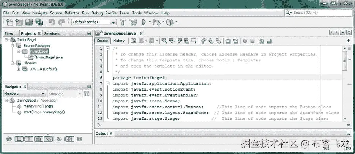Click the New Project toolbar icon
This screenshot has height=154, width=355.
tap(19, 22)
